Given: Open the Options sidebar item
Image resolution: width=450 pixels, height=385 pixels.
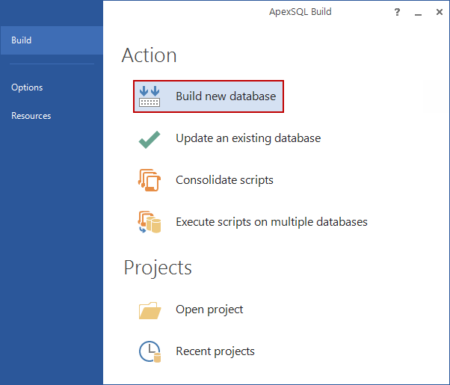Looking at the screenshot, I should 27,87.
